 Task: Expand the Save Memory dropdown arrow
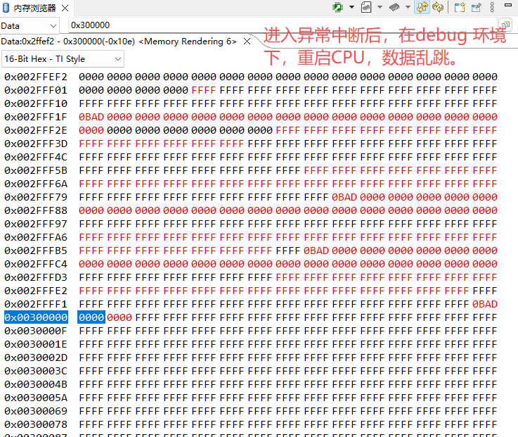(x=380, y=7)
